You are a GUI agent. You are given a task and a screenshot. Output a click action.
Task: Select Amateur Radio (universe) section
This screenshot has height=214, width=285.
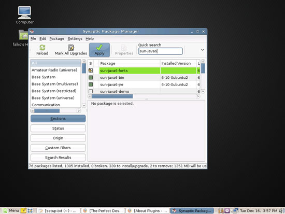pos(55,70)
